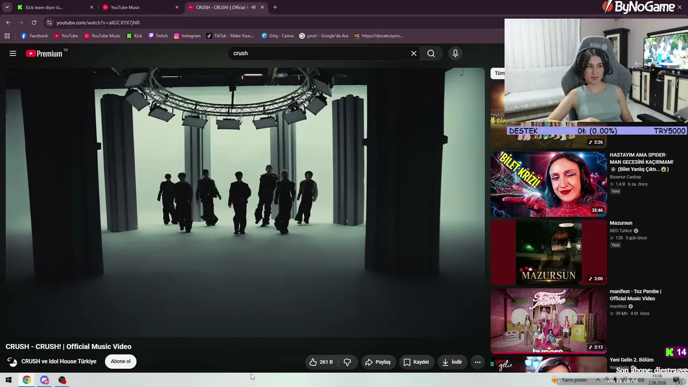Clear the search box with the X
688x387 pixels.
tap(414, 53)
